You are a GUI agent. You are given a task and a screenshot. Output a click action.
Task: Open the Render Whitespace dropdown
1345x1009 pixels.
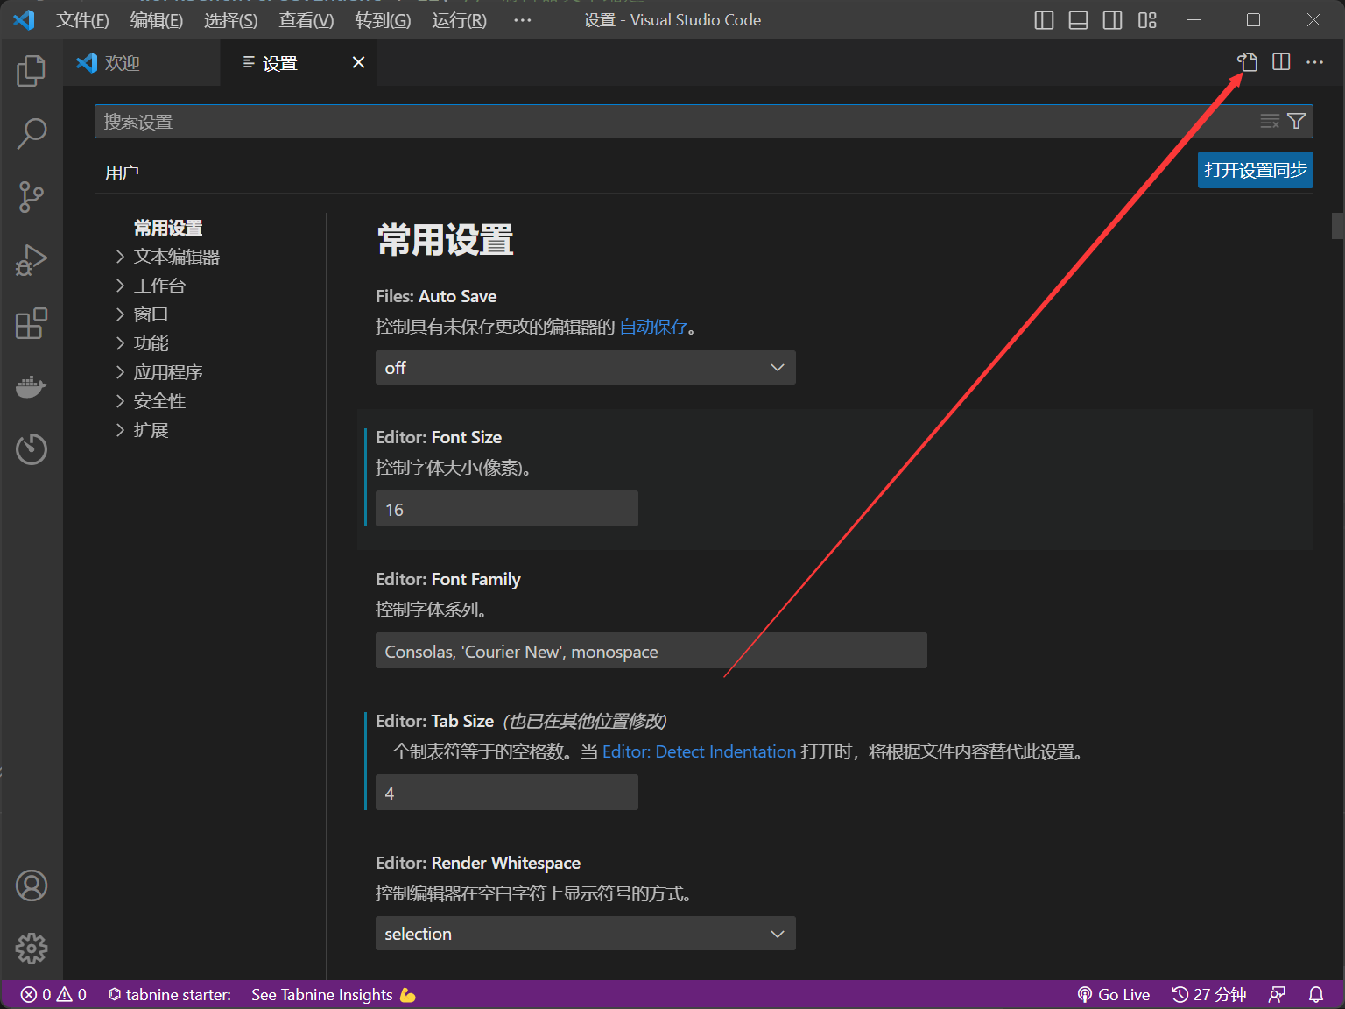pos(585,934)
